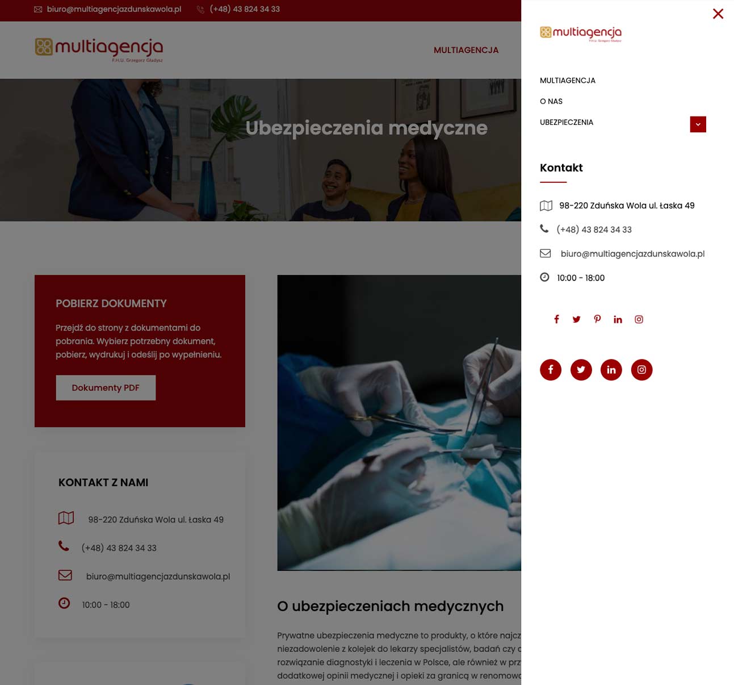The height and width of the screenshot is (685, 734).
Task: Click the Multiagencja logo in page header
Action: (x=99, y=50)
